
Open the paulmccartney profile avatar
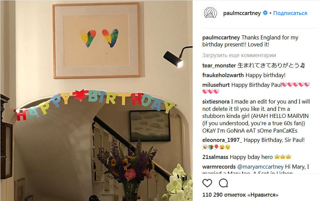click(x=211, y=13)
